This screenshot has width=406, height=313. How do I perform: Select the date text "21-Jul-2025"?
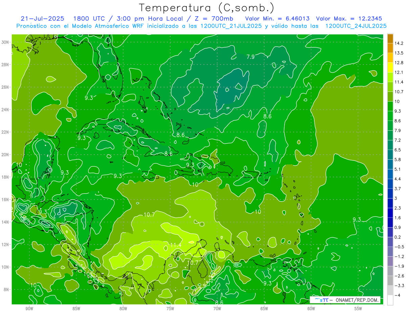[x=42, y=19]
